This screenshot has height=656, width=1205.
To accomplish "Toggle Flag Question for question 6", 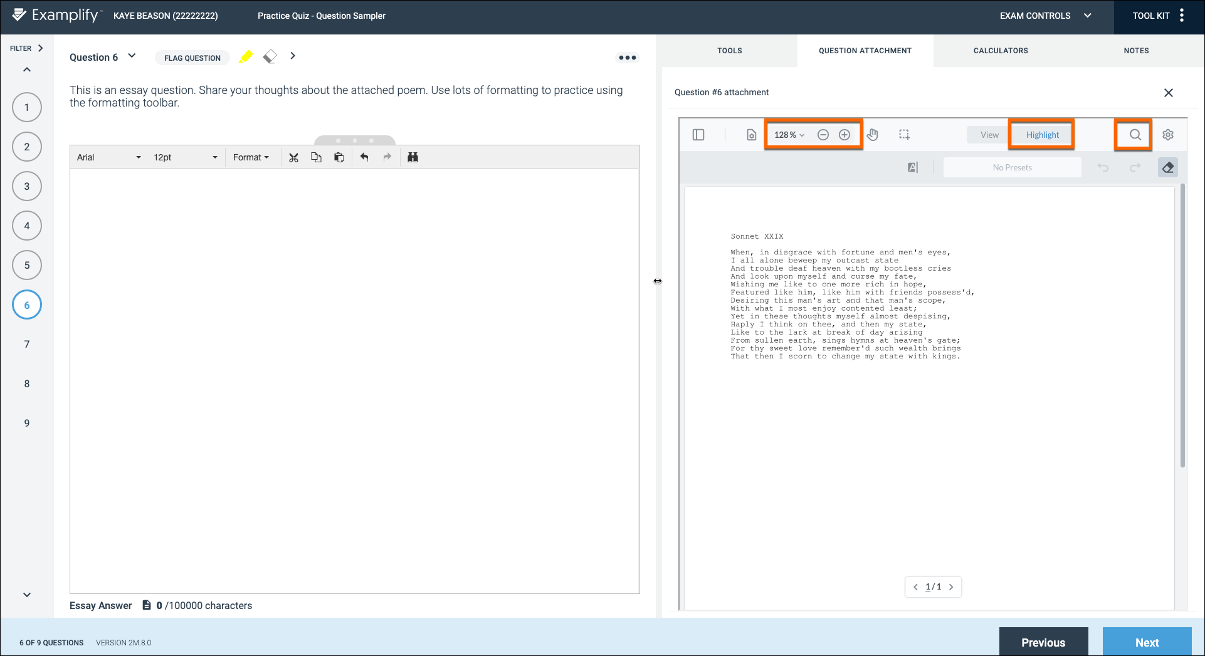I will (x=192, y=58).
